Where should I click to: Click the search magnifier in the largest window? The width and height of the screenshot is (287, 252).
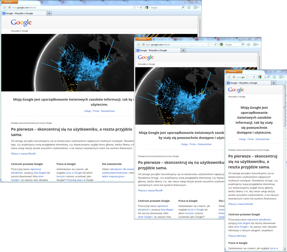[183, 8]
